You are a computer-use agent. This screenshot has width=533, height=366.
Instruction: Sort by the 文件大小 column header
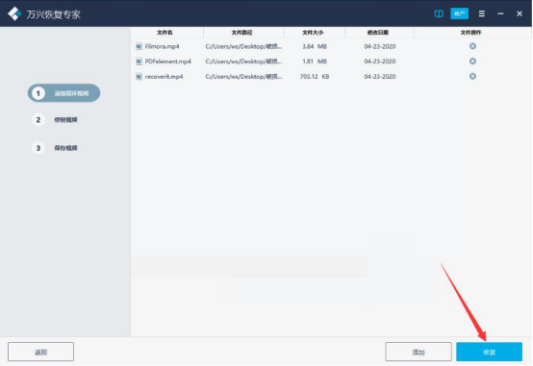313,33
